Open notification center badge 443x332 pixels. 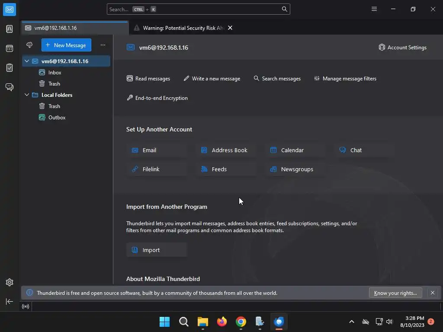point(431,322)
